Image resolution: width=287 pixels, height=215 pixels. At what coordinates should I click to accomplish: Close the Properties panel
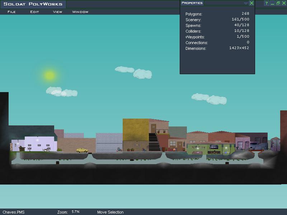251,3
